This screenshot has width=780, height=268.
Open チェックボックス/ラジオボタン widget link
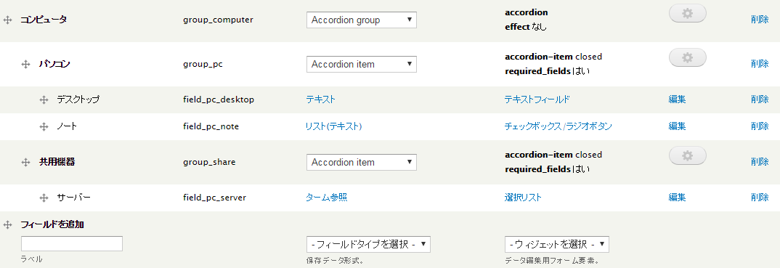pos(558,126)
